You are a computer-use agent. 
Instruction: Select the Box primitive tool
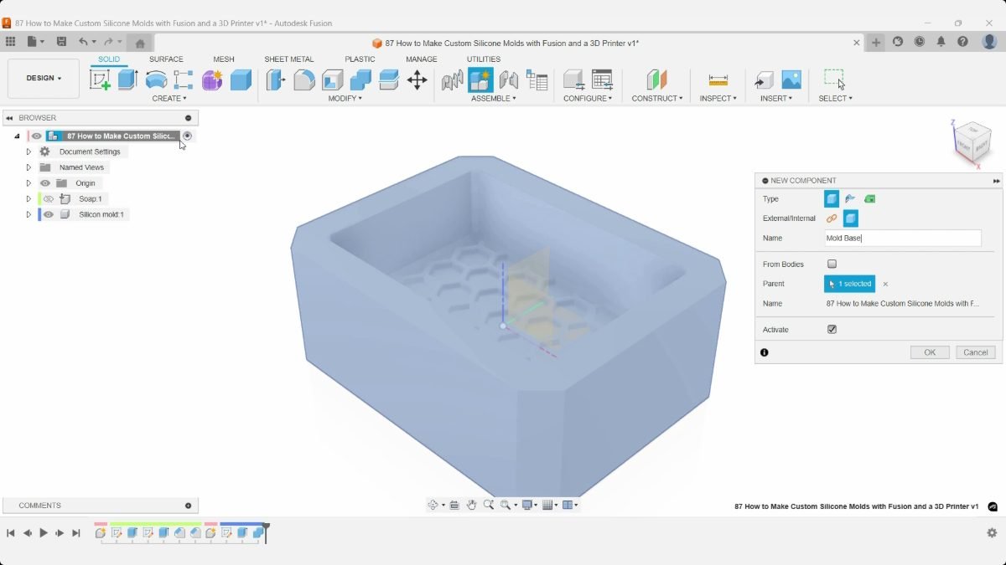point(241,80)
